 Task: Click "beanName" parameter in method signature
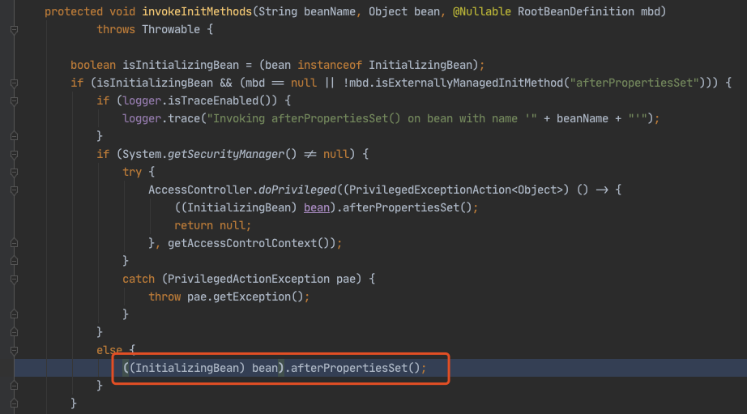[x=330, y=11]
